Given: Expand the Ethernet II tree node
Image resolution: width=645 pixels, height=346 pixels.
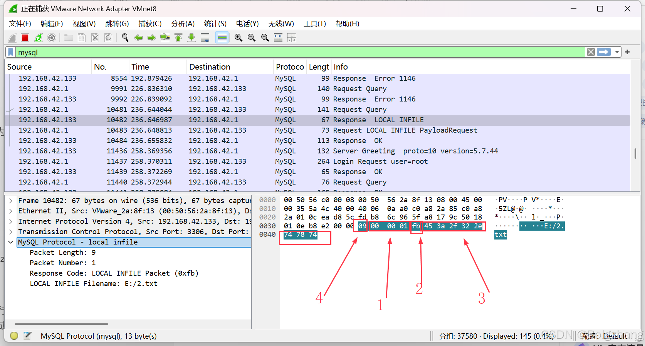Looking at the screenshot, I should click(11, 211).
